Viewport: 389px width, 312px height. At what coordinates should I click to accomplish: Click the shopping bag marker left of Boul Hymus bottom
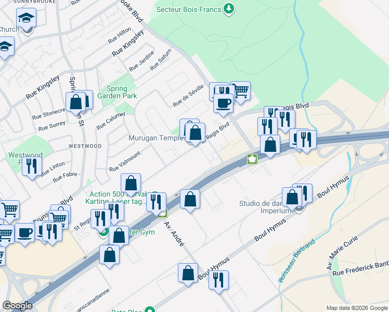[x=188, y=274]
